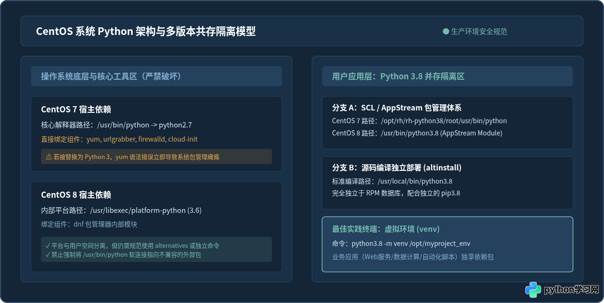The width and height of the screenshot is (604, 303).
Task: Click CentOS 8 路径：/usr/bin/python3.8 (AppStream Module)
Action: pyautogui.click(x=417, y=133)
